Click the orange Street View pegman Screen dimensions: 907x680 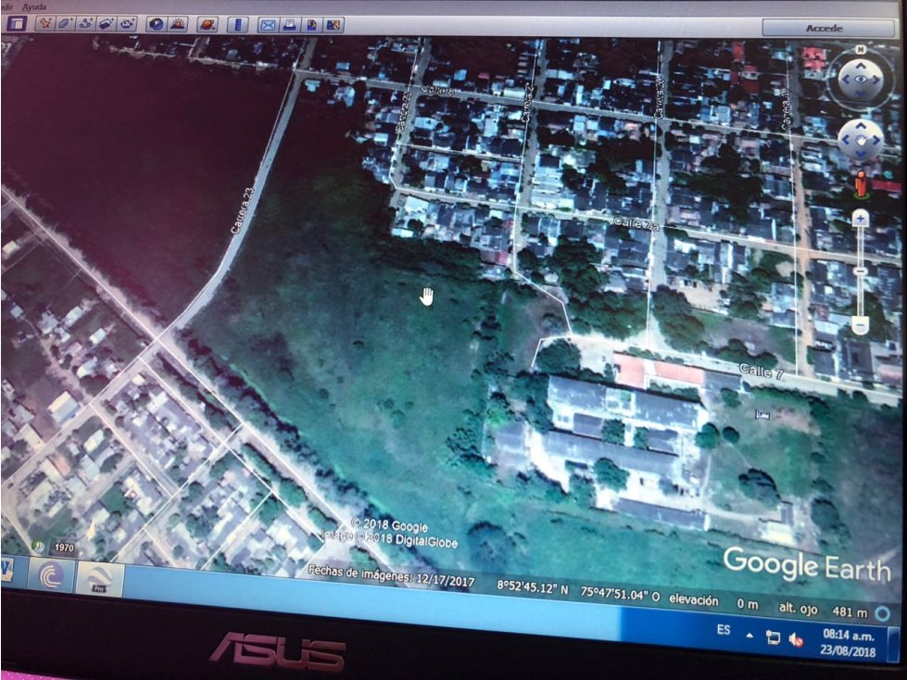861,184
